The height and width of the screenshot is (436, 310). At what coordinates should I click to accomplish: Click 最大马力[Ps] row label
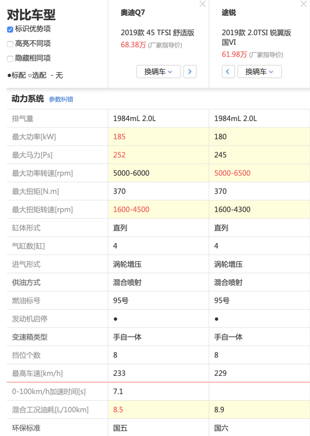tap(32, 155)
